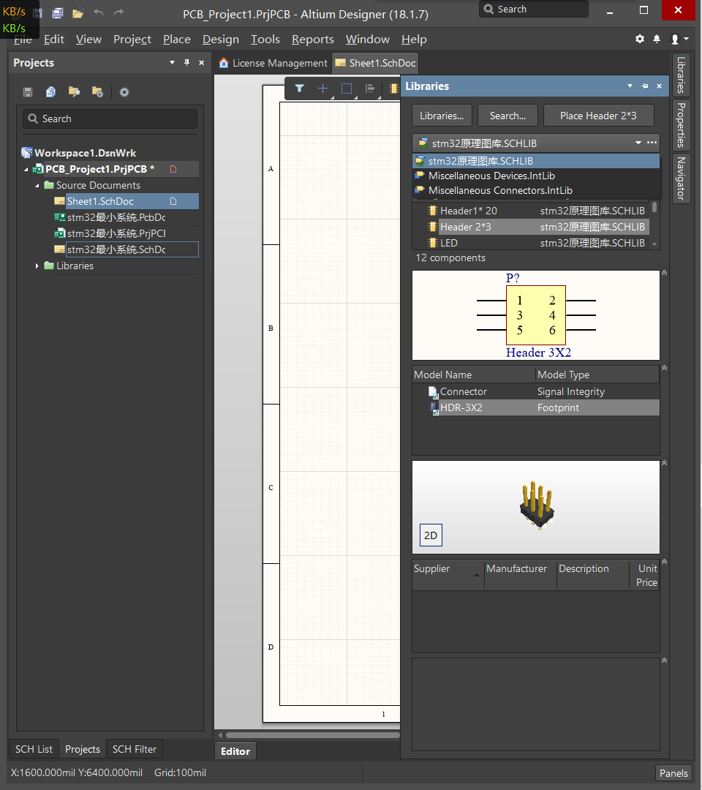This screenshot has width=702, height=790.
Task: Select the Align Objects tool
Action: pyautogui.click(x=369, y=89)
